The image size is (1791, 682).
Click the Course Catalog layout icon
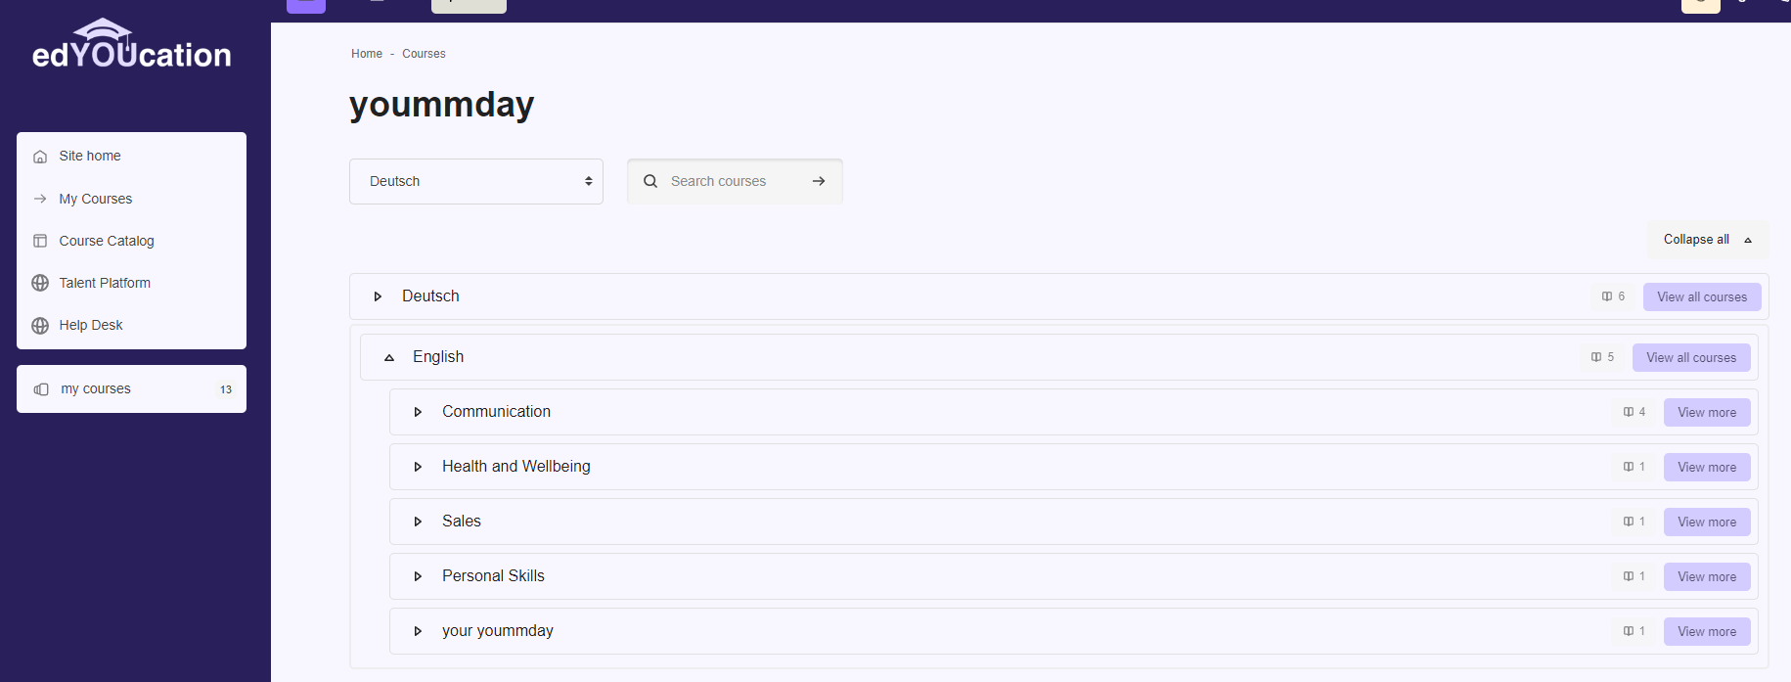[40, 241]
